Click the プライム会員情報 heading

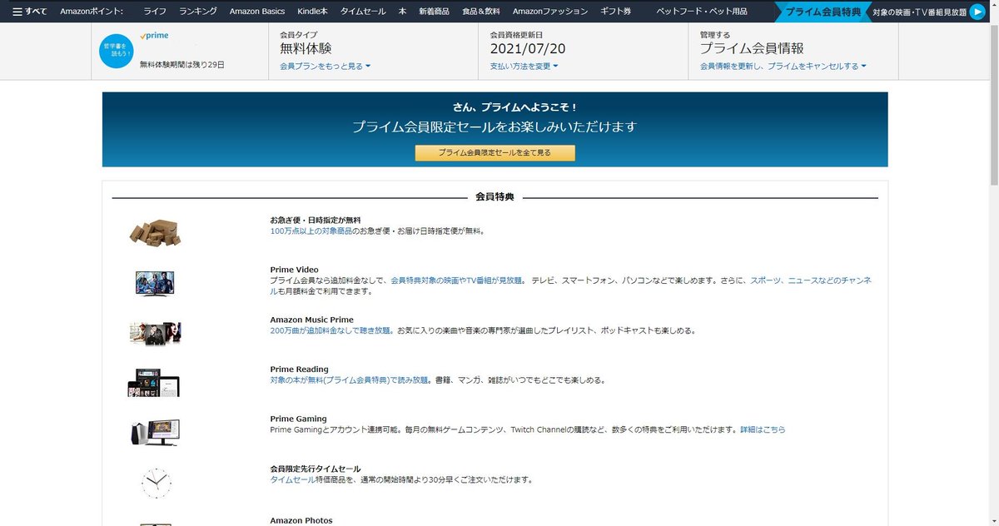click(x=752, y=49)
